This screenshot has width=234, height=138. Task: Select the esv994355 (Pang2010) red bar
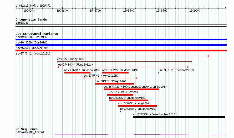point(114,84)
